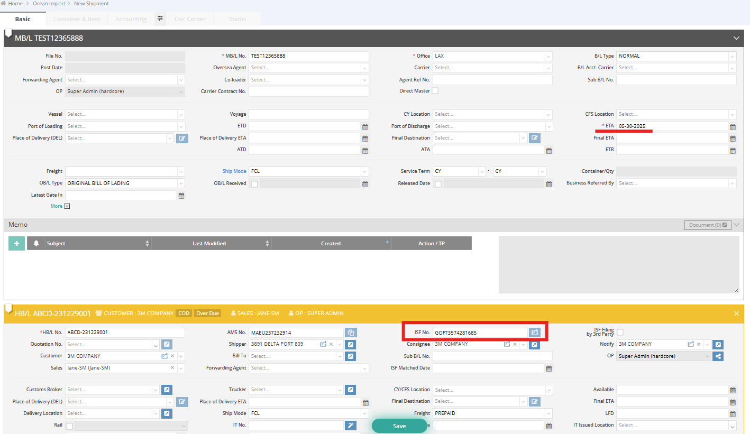Click the IT No. magic wand icon
The width and height of the screenshot is (750, 434).
pos(350,425)
